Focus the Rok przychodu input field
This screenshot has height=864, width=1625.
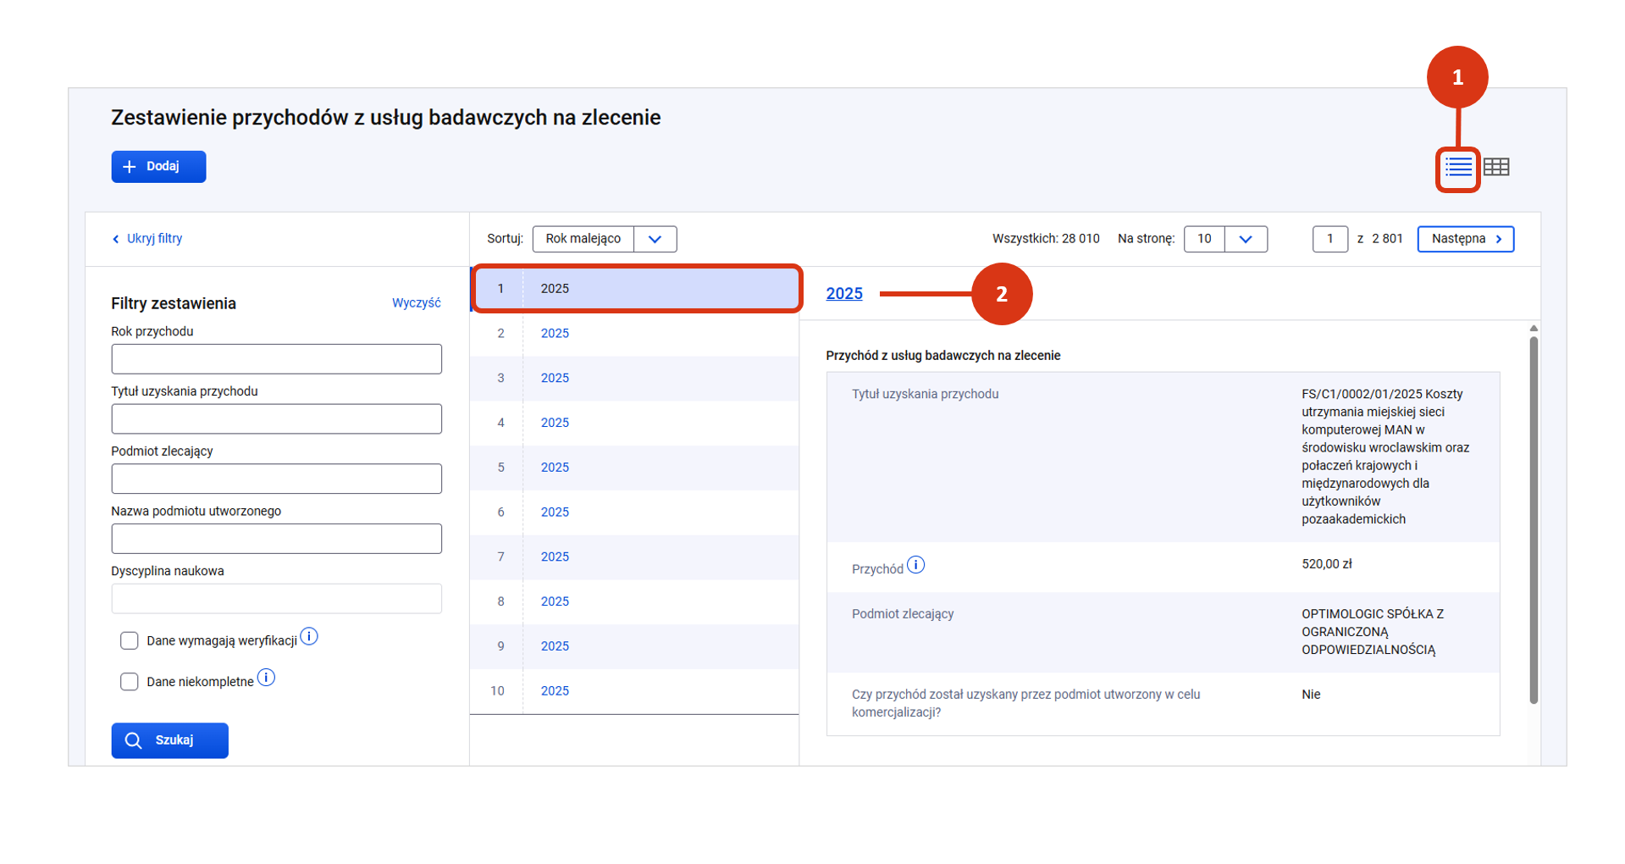[276, 359]
